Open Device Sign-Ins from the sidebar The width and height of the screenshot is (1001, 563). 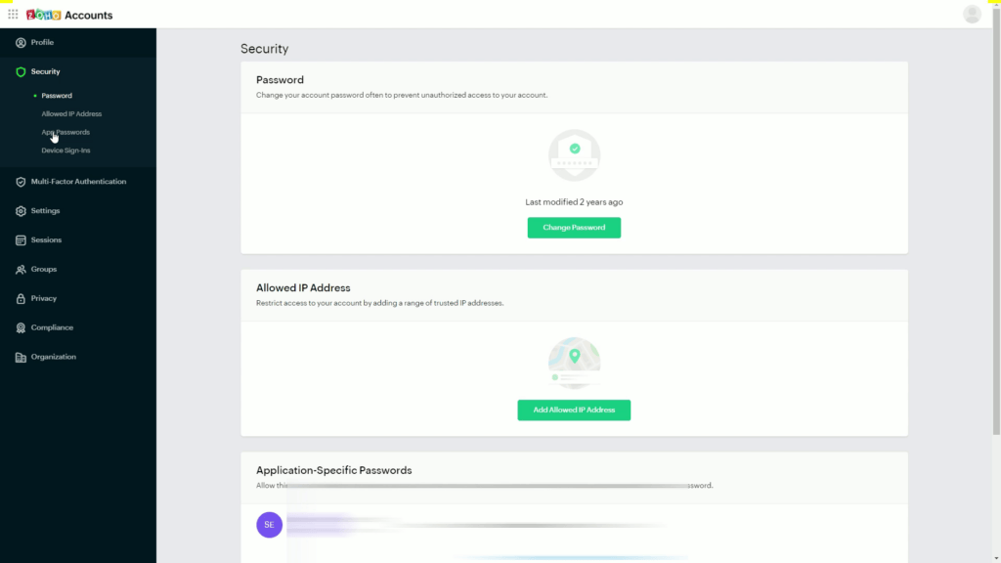click(x=66, y=150)
